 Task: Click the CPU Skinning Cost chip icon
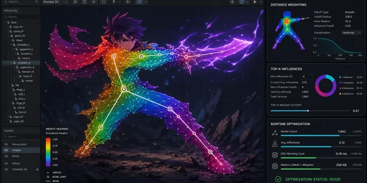point(275,155)
